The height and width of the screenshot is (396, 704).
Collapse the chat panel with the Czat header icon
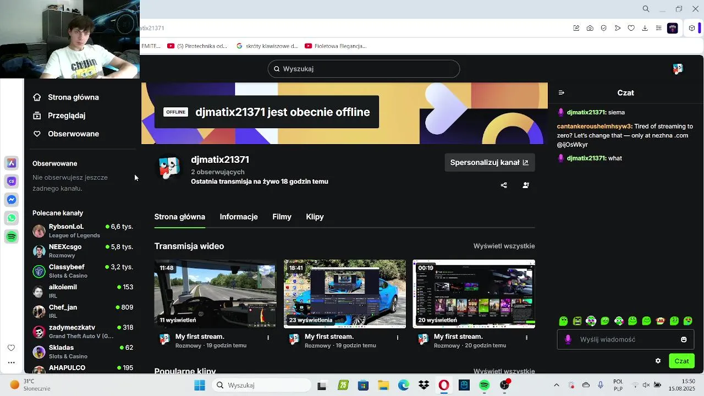coord(561,93)
